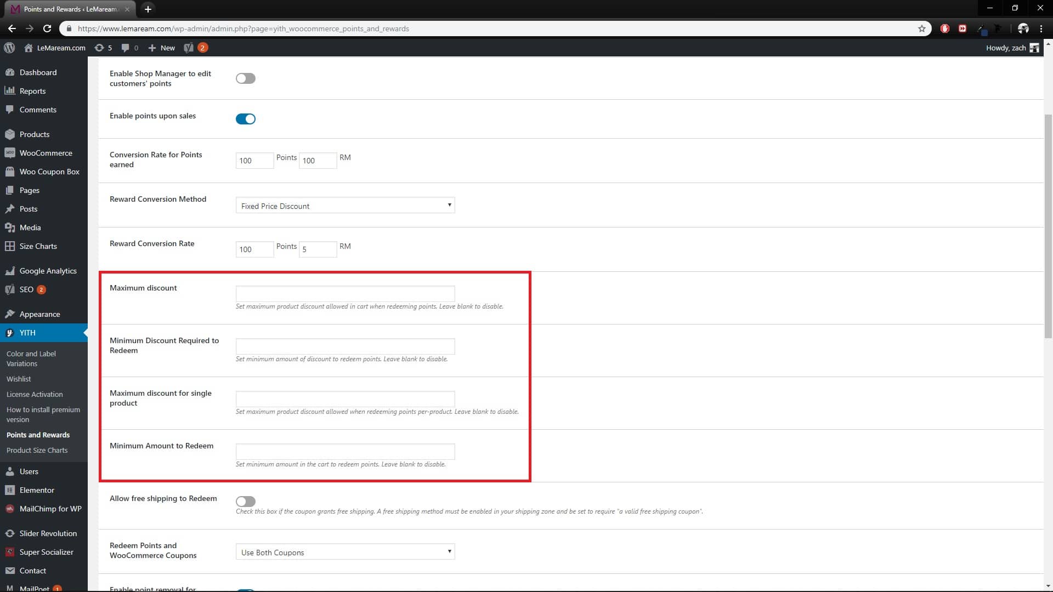
Task: Open the comments bubble in admin bar
Action: (x=130, y=48)
